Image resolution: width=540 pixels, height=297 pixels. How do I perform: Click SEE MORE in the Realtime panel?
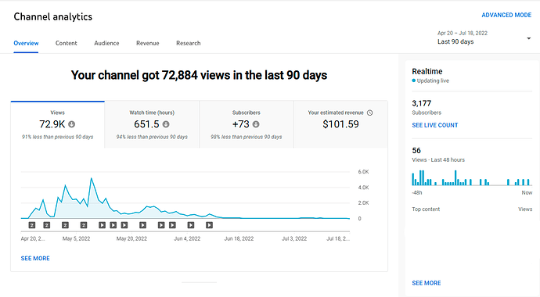427,283
